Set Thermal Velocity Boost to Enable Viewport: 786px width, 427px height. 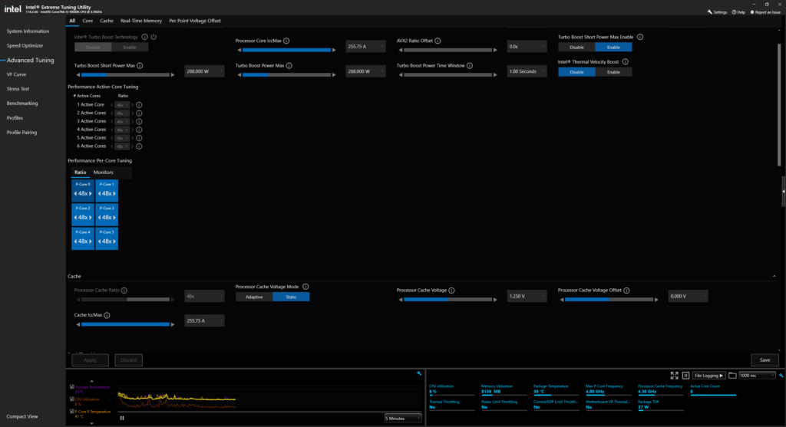pos(613,72)
